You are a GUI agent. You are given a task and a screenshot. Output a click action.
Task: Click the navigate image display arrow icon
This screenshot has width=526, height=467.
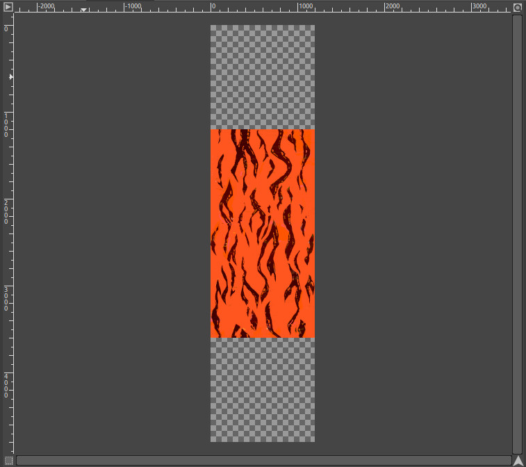[x=518, y=460]
